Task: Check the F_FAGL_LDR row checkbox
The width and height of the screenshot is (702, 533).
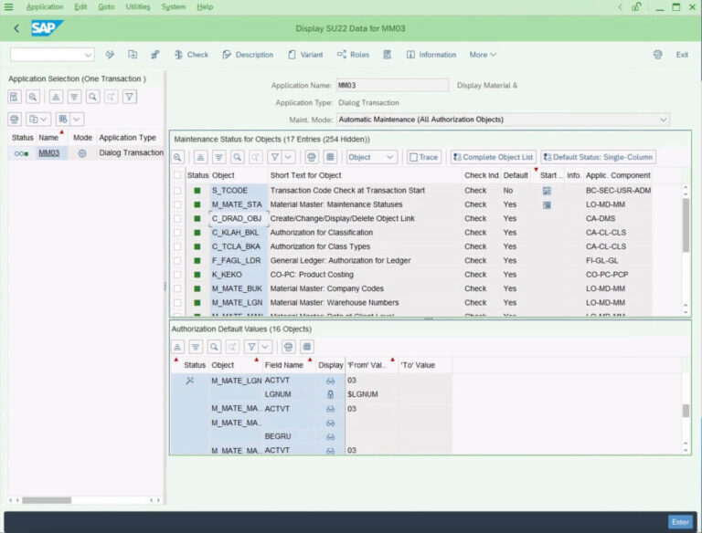Action: pos(177,261)
